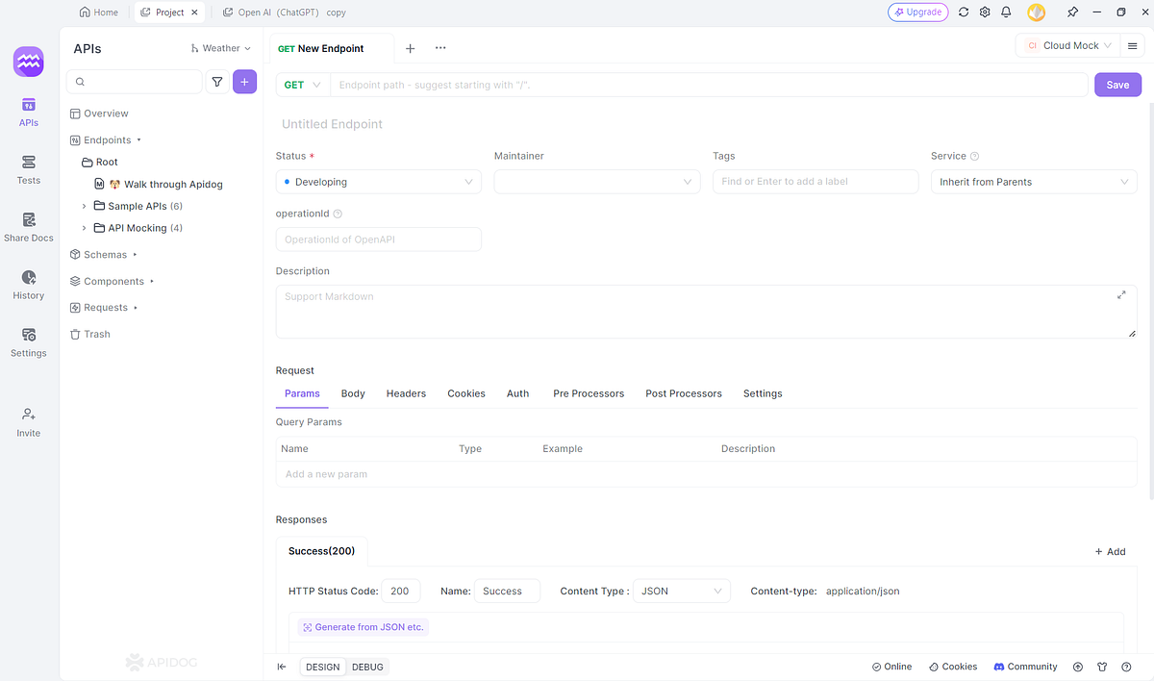Open the Tests panel from the sidebar

point(28,169)
